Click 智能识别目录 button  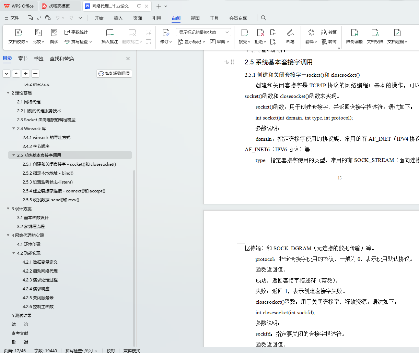[x=114, y=73]
